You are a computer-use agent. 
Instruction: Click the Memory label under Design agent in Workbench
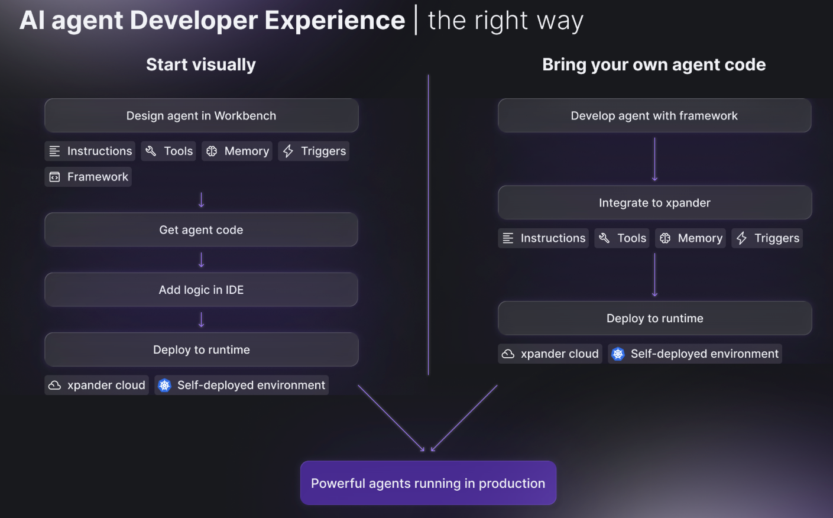pyautogui.click(x=247, y=151)
